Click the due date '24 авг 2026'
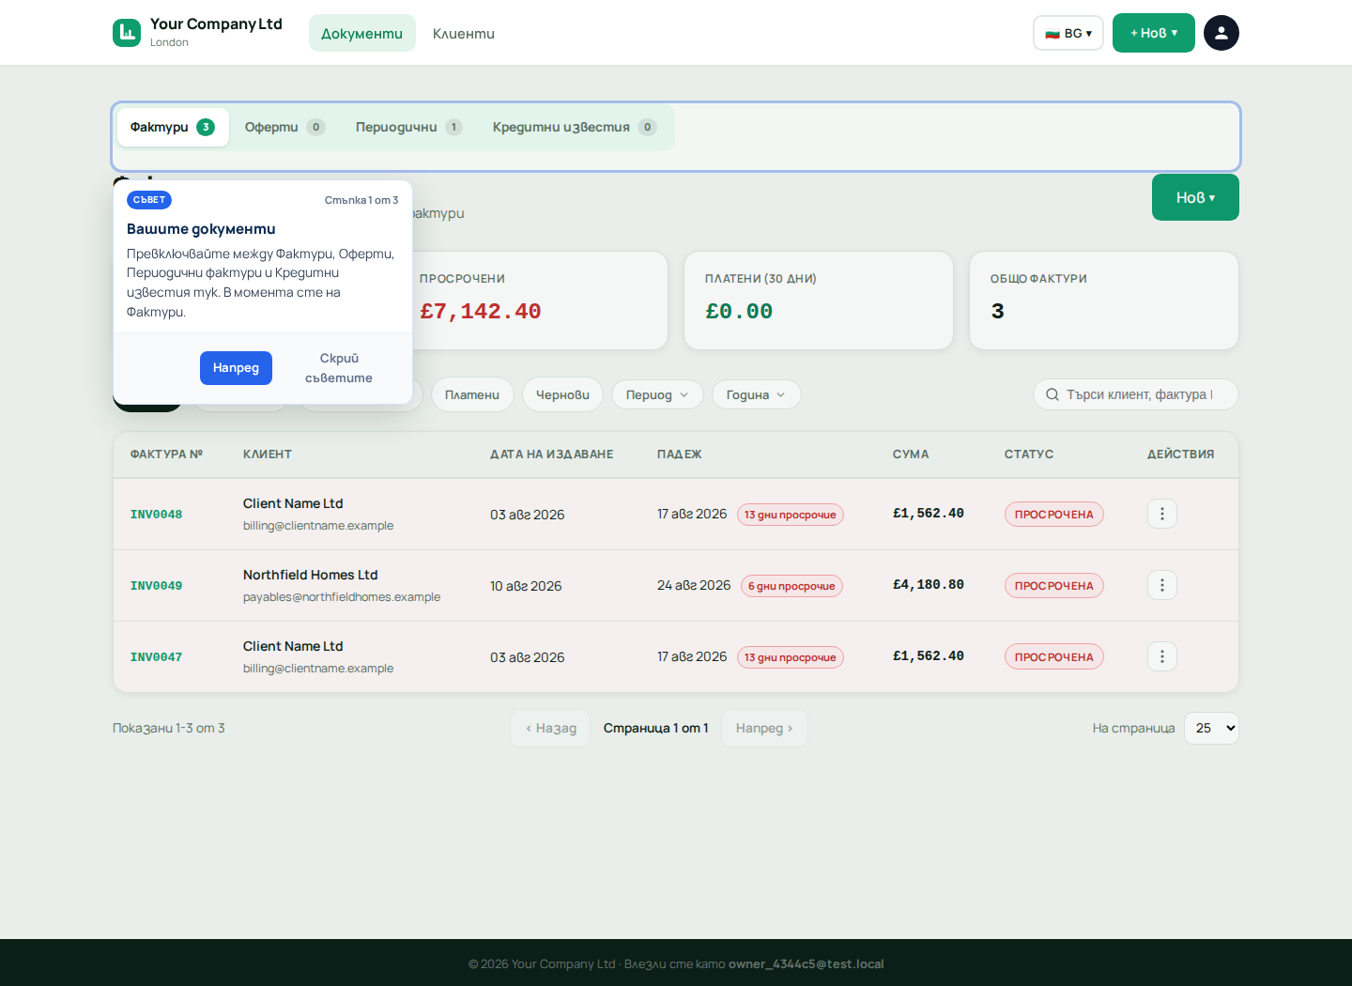1352x986 pixels. [x=694, y=585]
